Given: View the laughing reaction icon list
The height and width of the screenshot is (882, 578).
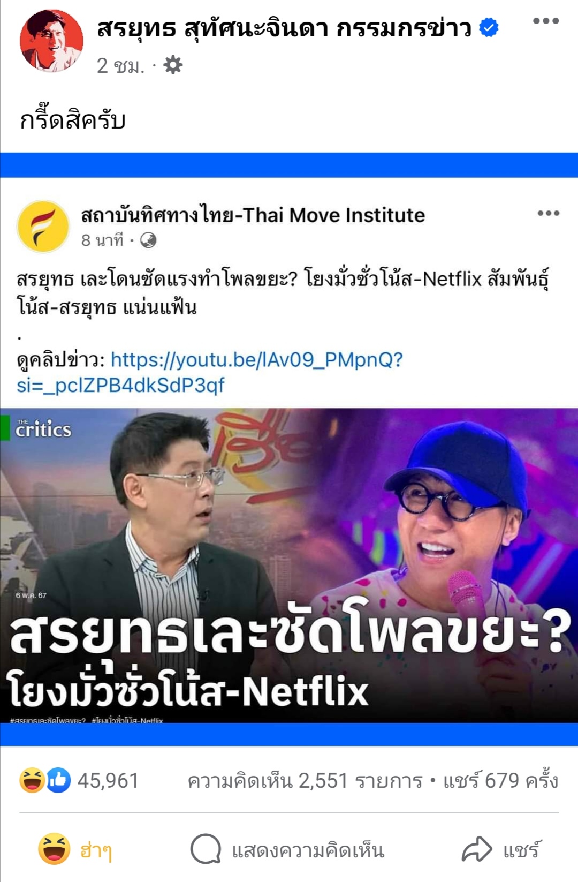Looking at the screenshot, I should [x=32, y=780].
